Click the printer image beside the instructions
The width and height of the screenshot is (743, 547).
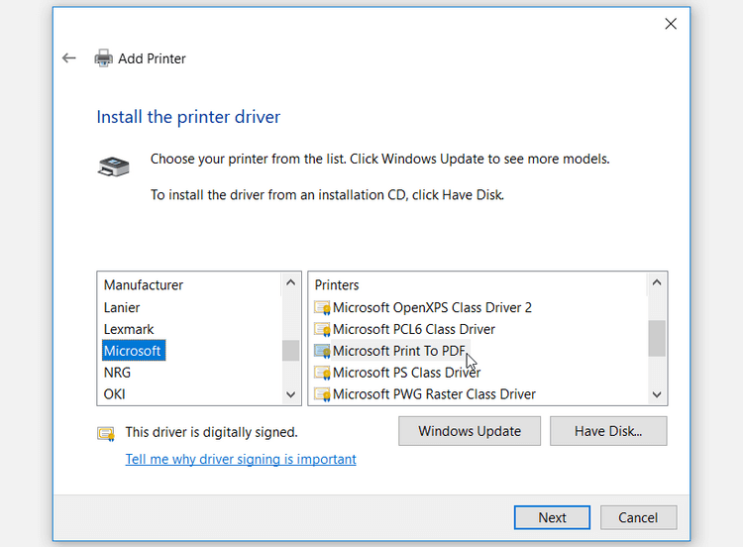pos(114,166)
